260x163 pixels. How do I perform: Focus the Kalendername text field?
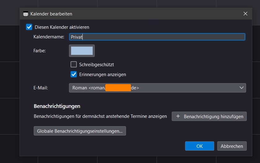pos(157,37)
